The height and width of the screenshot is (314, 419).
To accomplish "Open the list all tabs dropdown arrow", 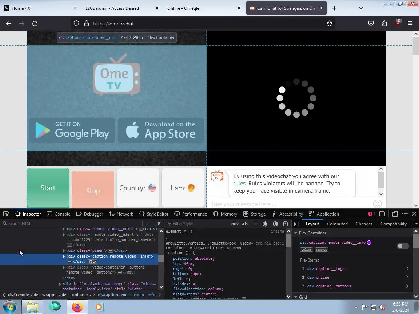I will [361, 8].
